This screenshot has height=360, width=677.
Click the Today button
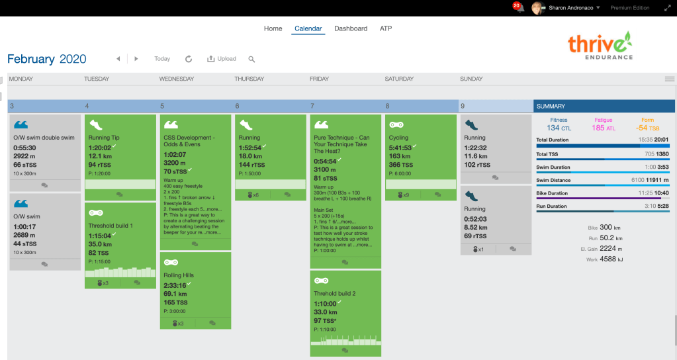[x=162, y=59]
